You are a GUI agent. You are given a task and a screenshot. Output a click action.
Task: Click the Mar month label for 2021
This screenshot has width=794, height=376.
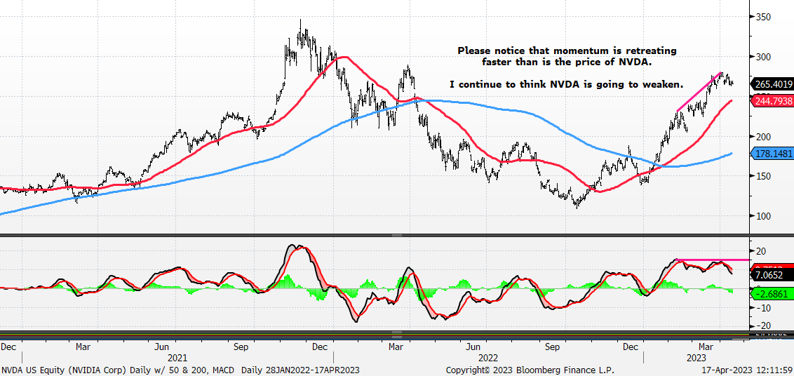coord(83,348)
